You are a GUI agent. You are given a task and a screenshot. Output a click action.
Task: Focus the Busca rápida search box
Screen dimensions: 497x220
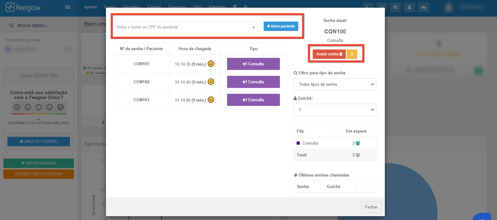pos(39,25)
